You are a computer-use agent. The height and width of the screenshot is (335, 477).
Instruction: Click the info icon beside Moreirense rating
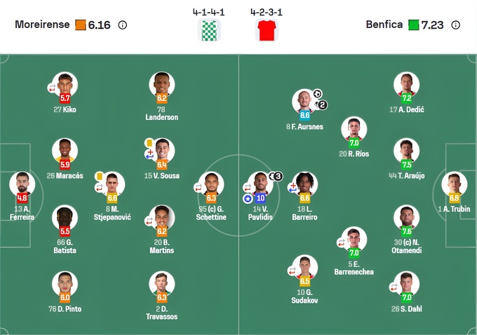[x=123, y=25]
